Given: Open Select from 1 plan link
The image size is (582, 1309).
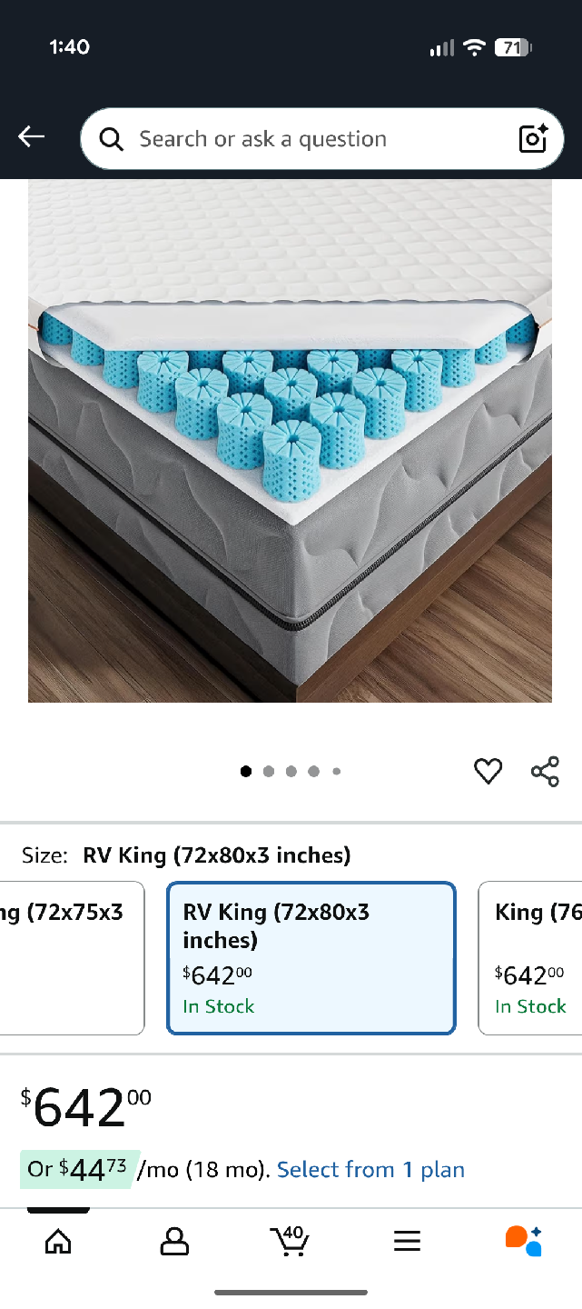Looking at the screenshot, I should [x=370, y=1170].
